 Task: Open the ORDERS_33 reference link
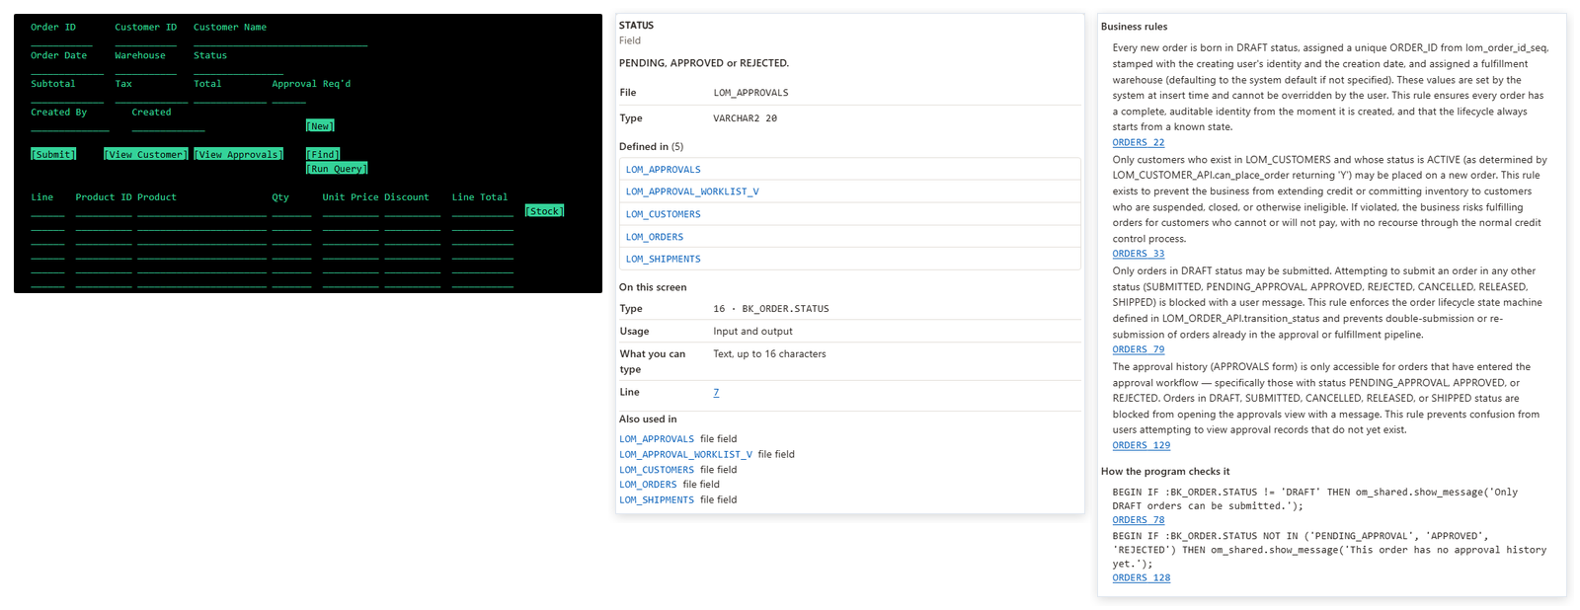pyautogui.click(x=1138, y=254)
